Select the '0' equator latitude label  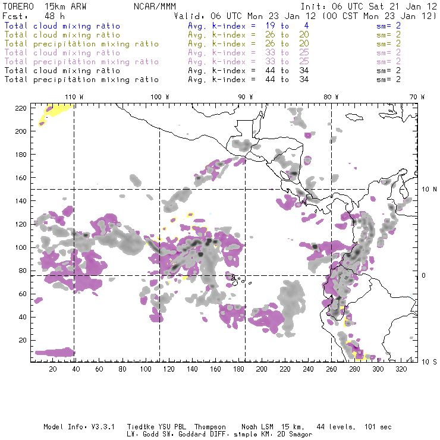(424, 275)
